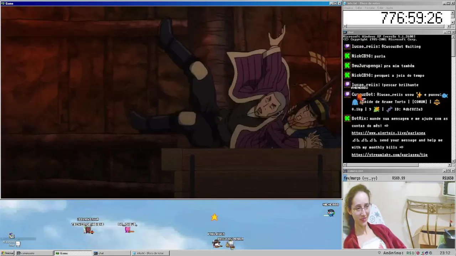Open the Exibir menu in Bloco de notas
Screen dimensions: 456x256
tap(380, 8)
